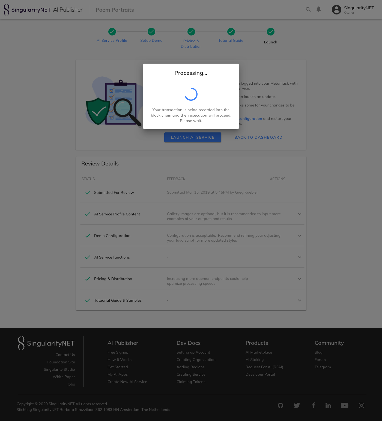Open the LinkedIn icon in footer

coord(328,405)
